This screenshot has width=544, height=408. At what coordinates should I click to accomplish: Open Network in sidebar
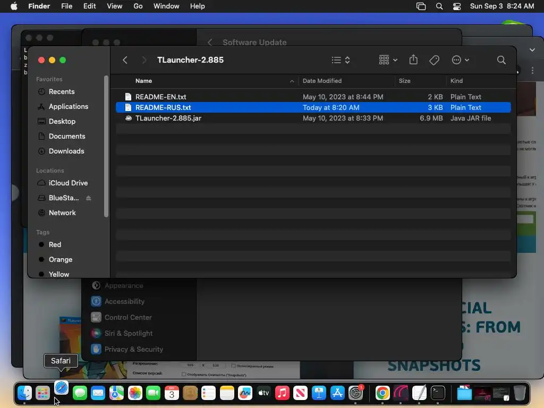[x=62, y=212]
